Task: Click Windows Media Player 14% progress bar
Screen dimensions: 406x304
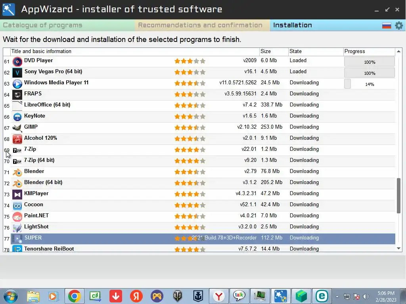Action: (x=370, y=84)
